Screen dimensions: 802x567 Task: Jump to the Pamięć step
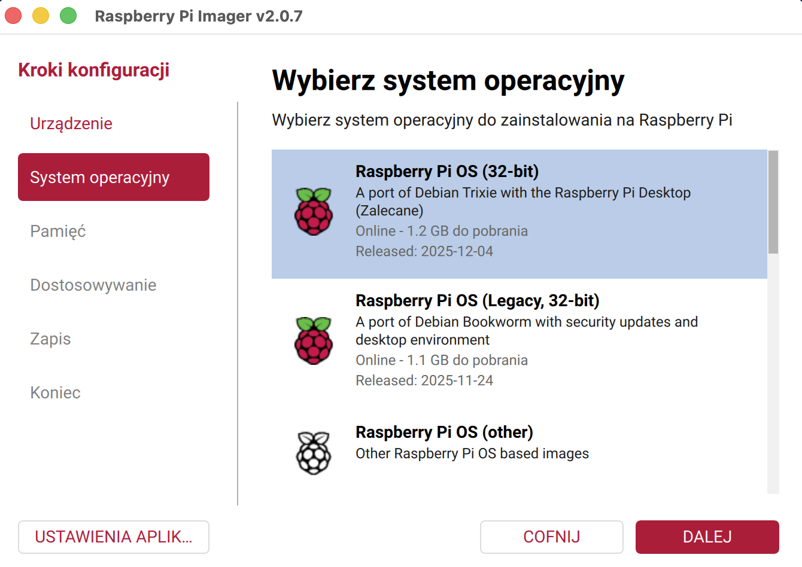58,231
